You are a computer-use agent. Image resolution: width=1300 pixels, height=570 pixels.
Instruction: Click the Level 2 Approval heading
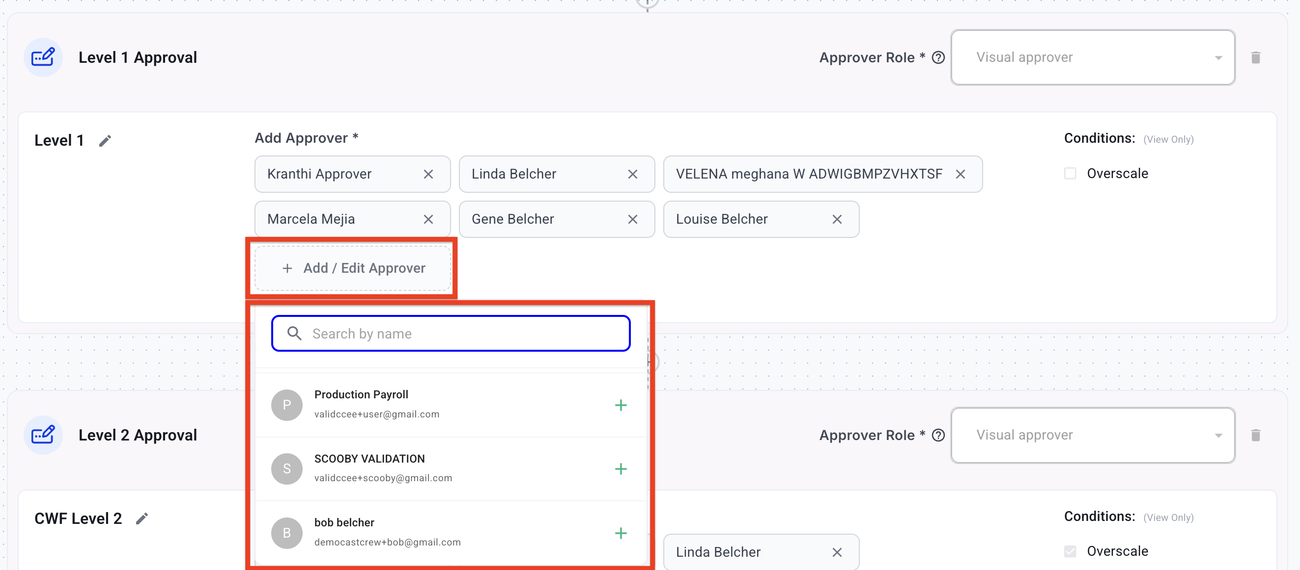tap(138, 435)
